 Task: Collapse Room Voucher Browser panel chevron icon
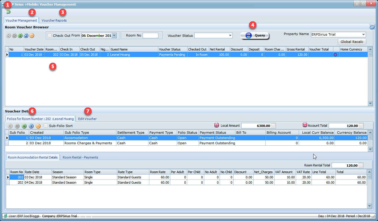point(372,27)
